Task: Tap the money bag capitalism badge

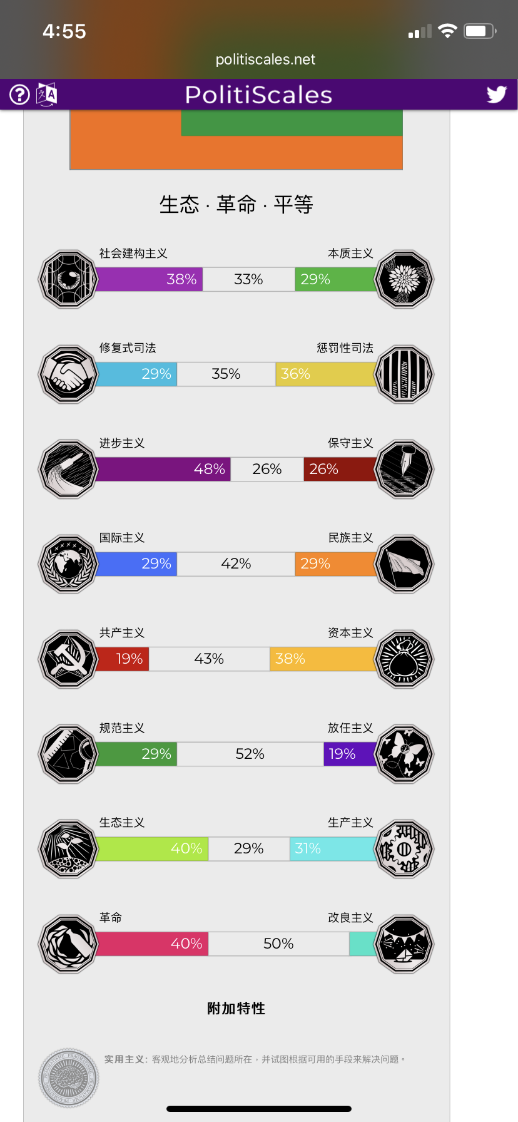Action: coord(404,659)
